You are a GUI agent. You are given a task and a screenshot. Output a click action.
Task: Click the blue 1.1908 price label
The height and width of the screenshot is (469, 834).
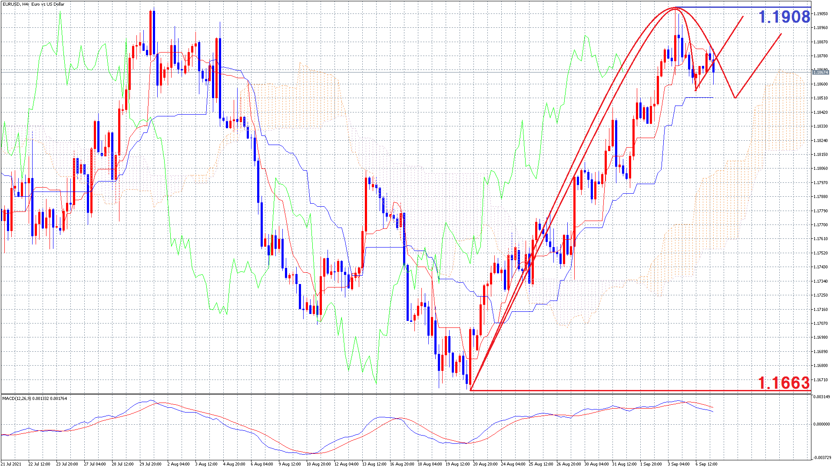point(784,17)
